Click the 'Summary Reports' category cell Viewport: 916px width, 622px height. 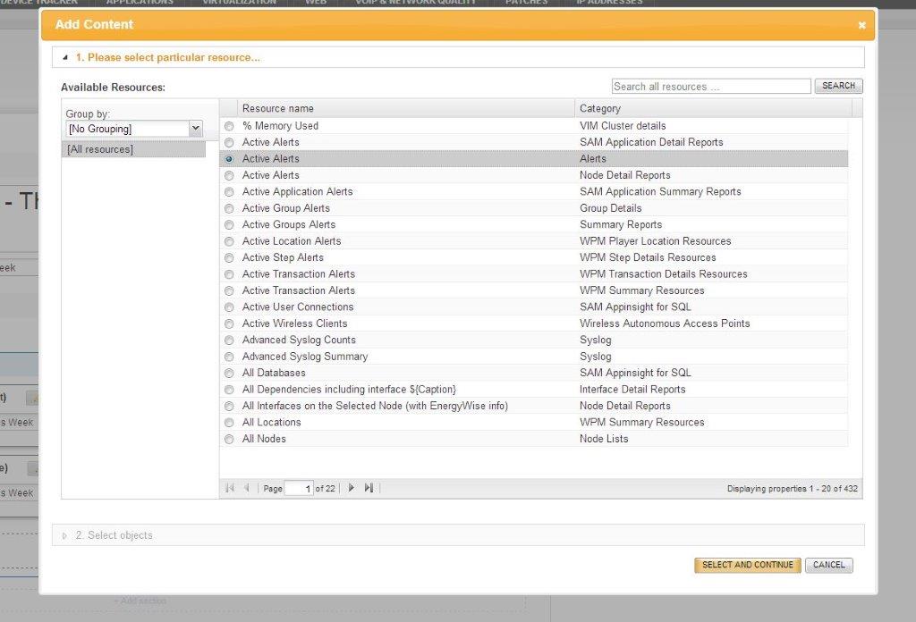[x=621, y=224]
